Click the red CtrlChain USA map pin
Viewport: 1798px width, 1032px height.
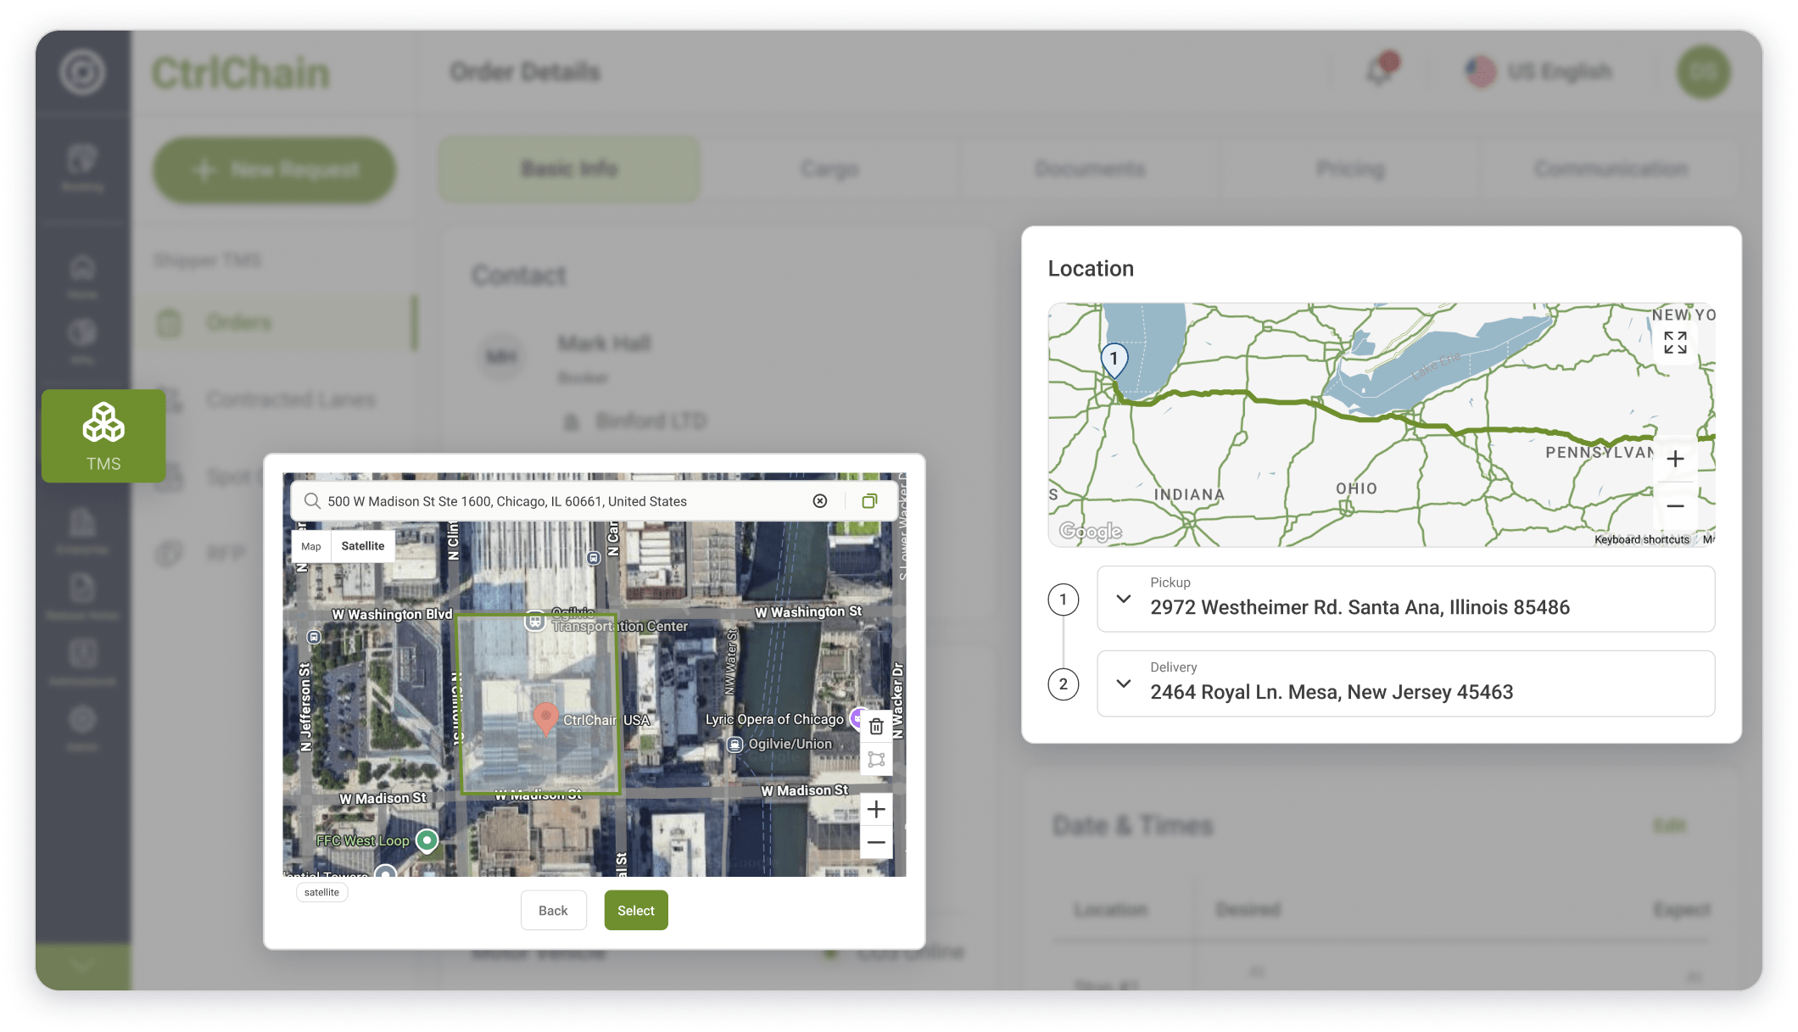click(546, 718)
